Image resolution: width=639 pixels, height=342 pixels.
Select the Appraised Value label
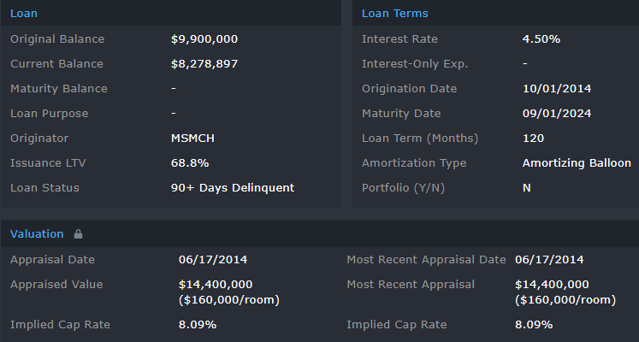(x=56, y=285)
